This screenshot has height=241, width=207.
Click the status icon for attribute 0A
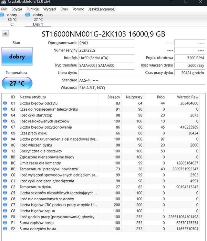pos(5,139)
